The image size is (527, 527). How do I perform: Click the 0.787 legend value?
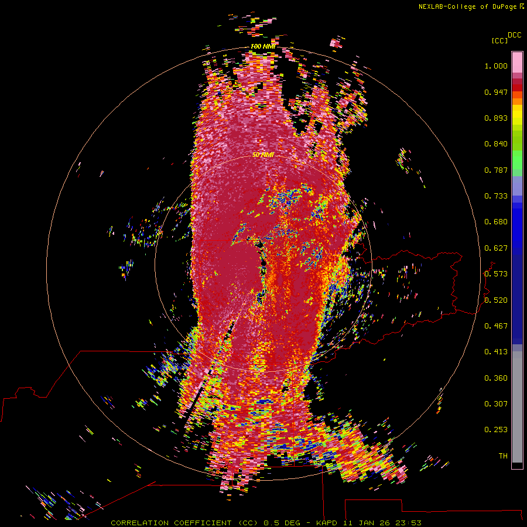tap(496, 170)
